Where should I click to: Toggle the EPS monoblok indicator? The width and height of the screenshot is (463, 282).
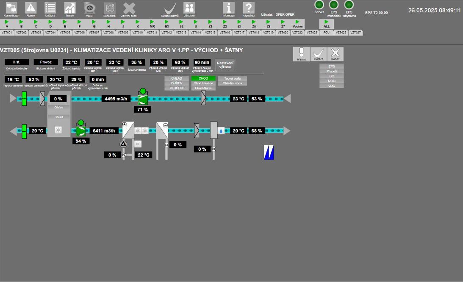(334, 5)
